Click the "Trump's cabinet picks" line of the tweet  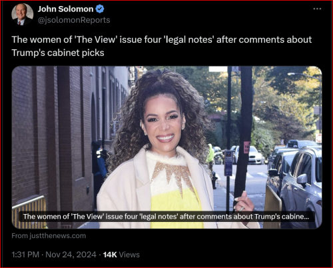pyautogui.click(x=58, y=53)
